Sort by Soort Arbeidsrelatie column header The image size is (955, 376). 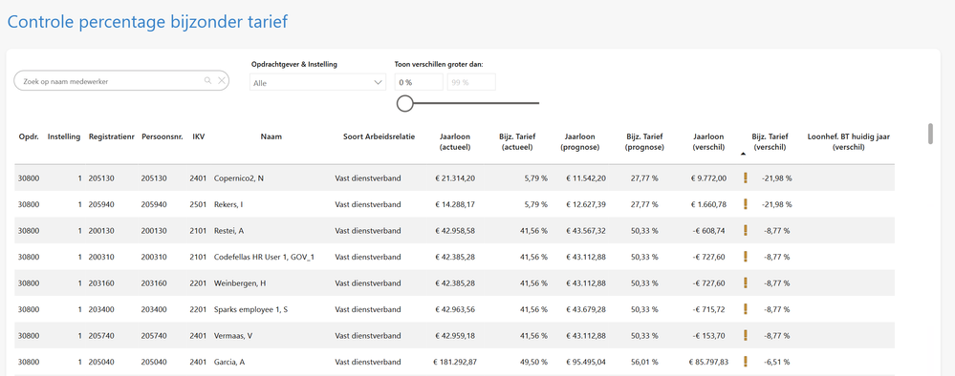[x=379, y=136]
